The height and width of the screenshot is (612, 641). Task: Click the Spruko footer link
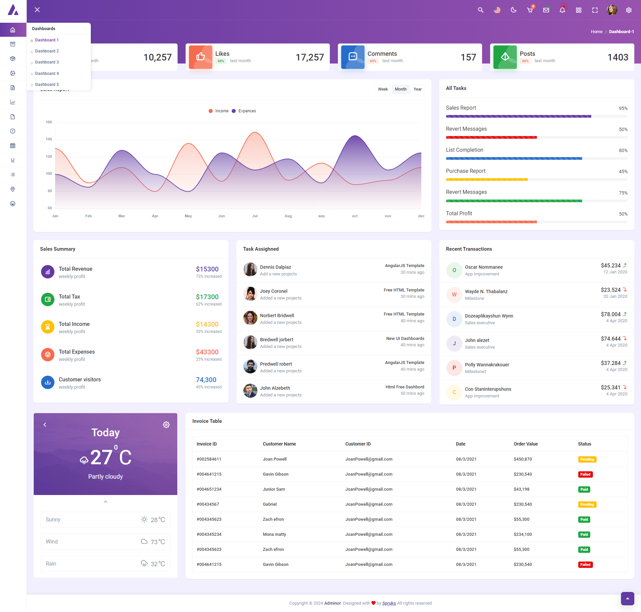(389, 603)
